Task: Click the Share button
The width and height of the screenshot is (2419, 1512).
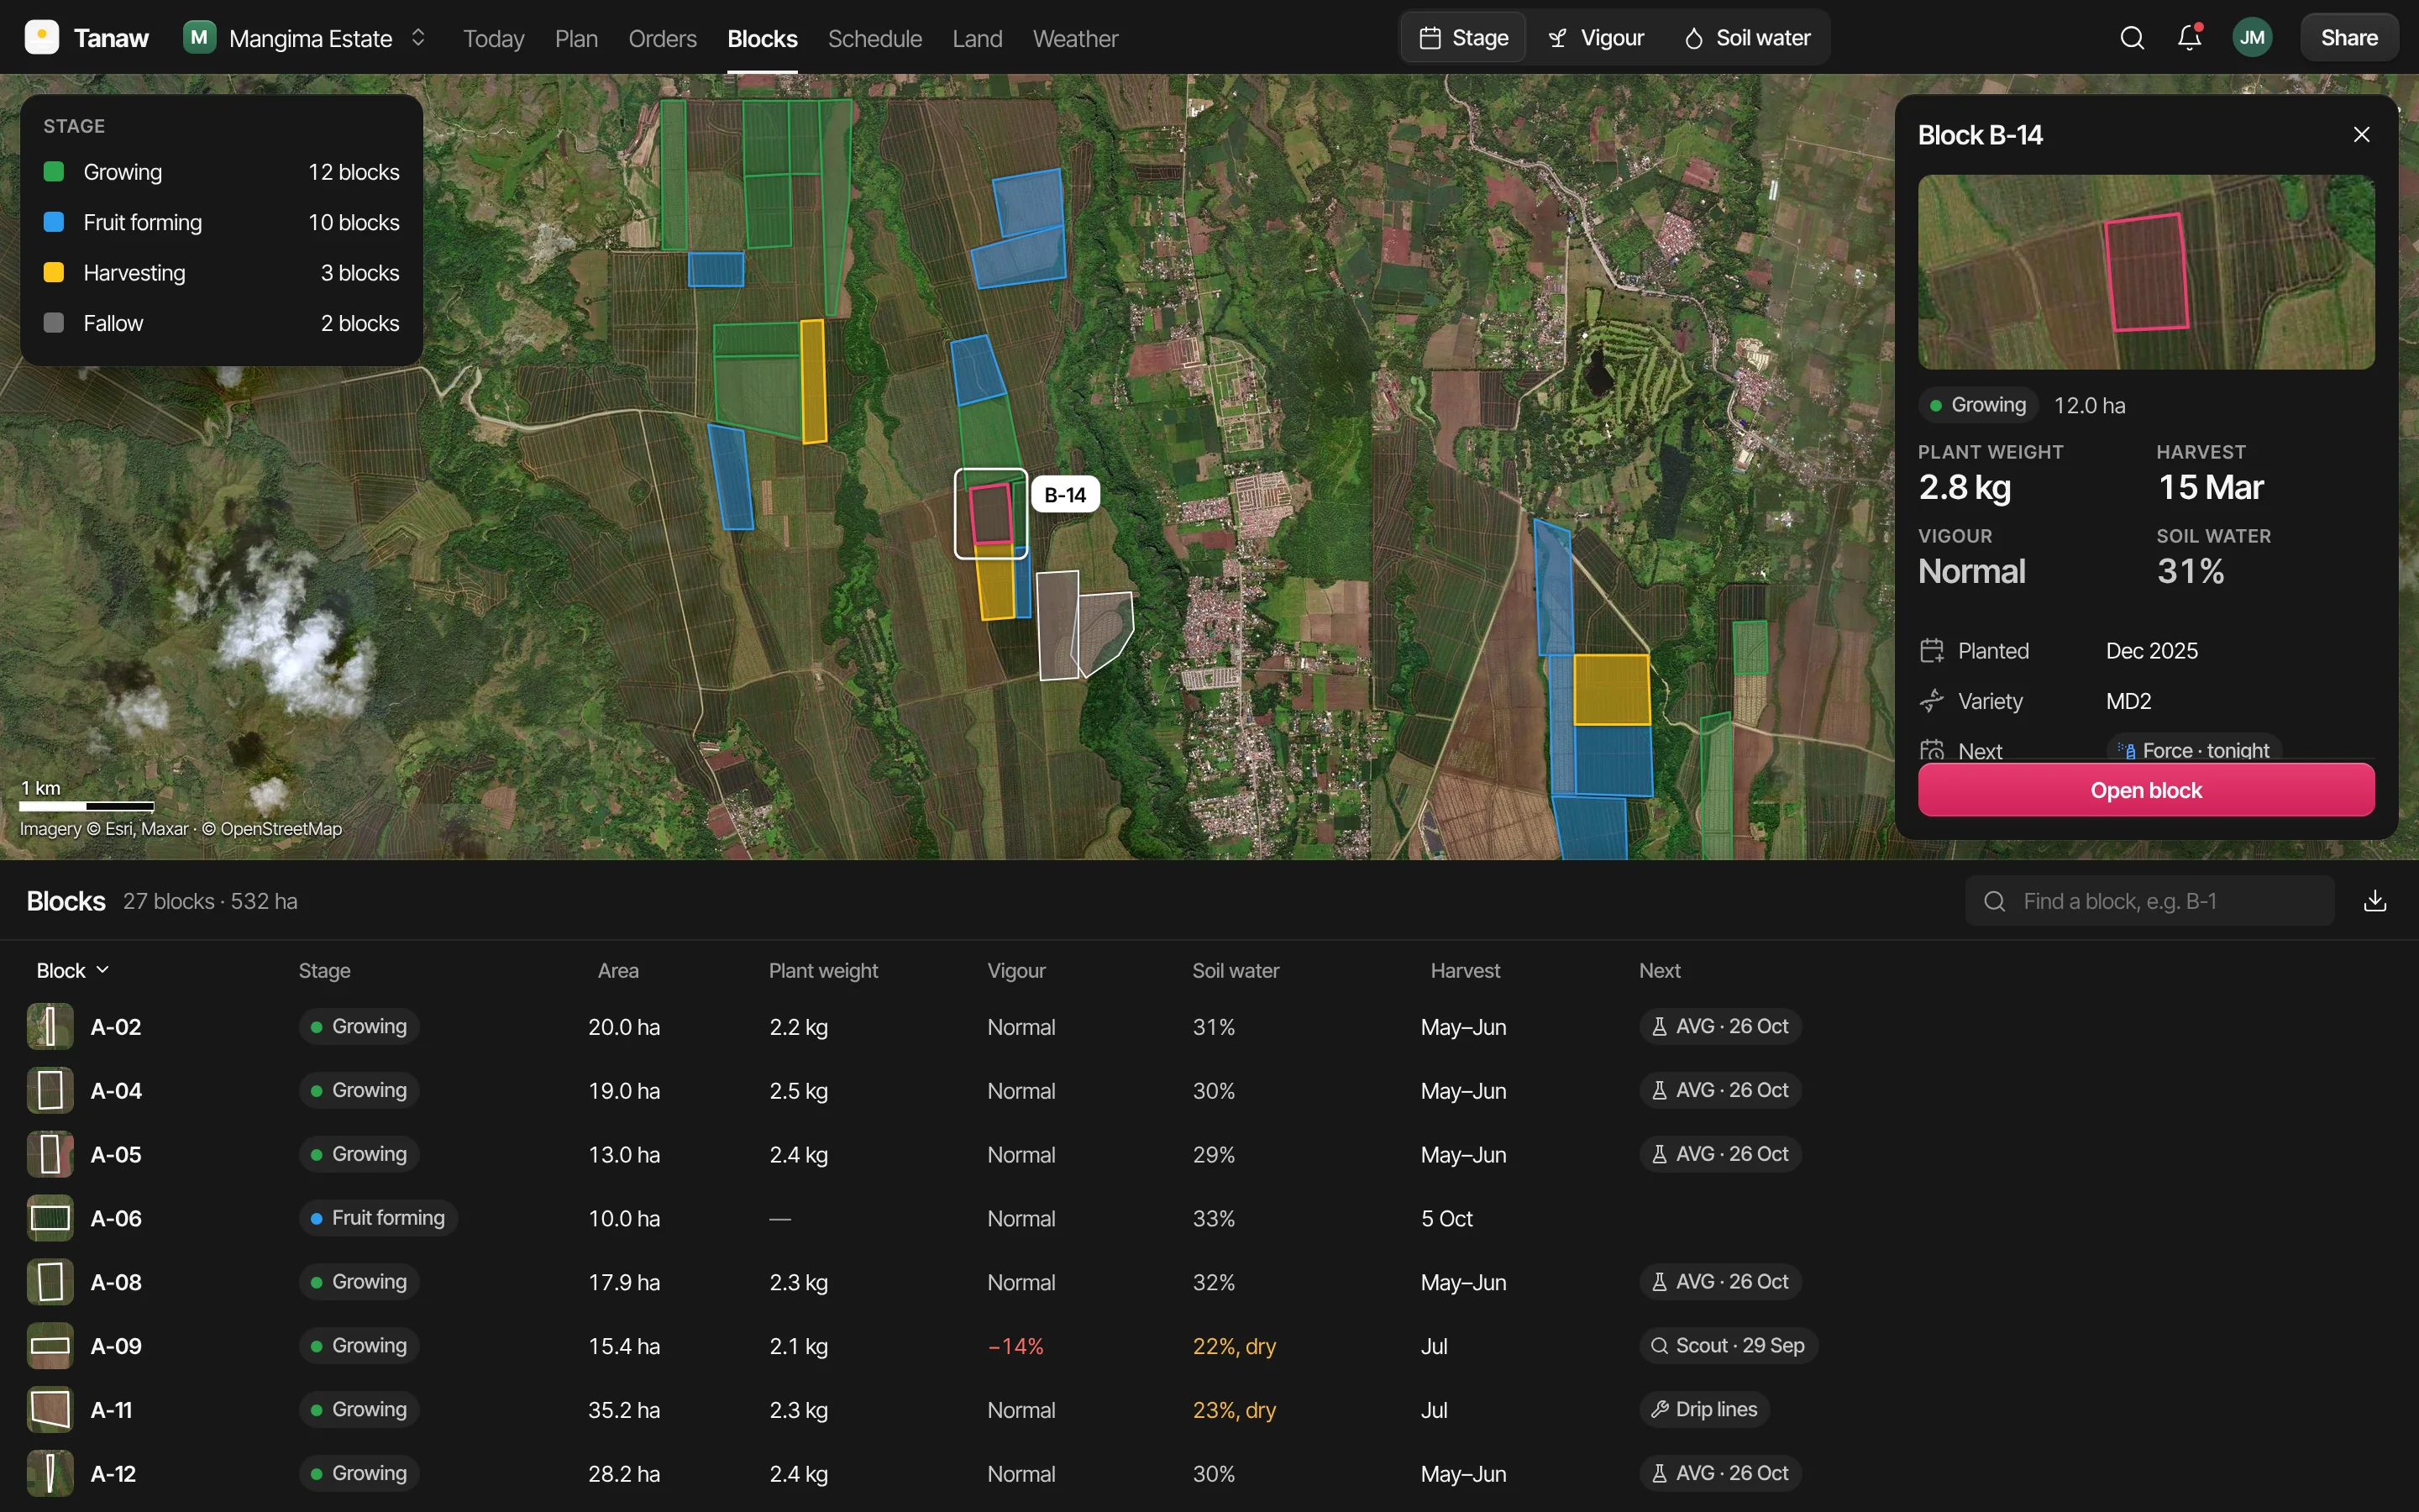Action: point(2349,38)
